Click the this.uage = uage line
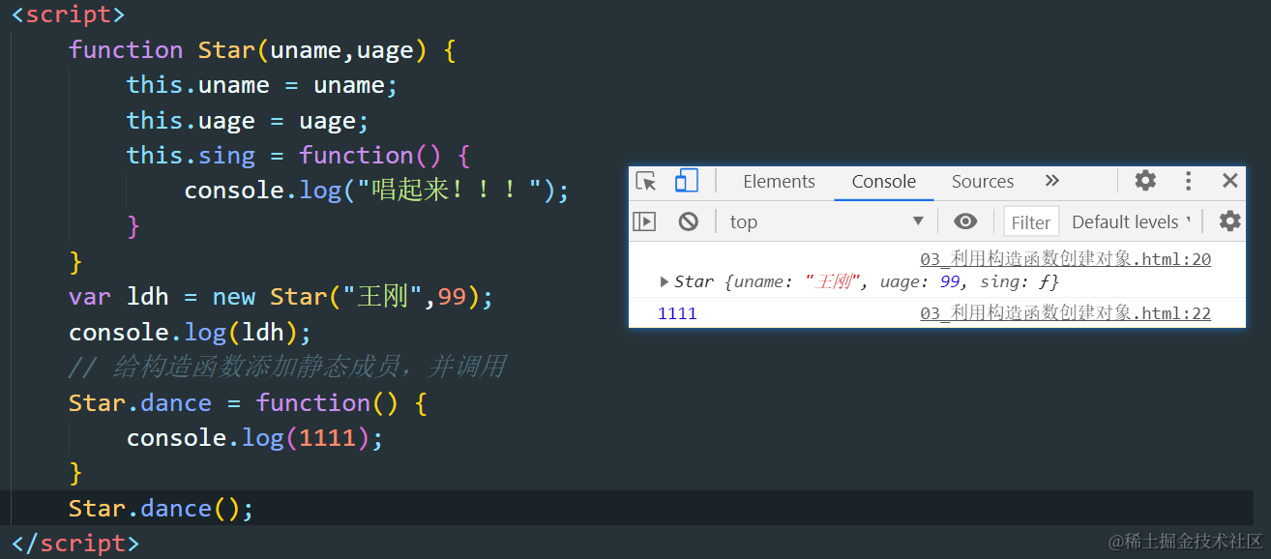1271x559 pixels. [248, 120]
